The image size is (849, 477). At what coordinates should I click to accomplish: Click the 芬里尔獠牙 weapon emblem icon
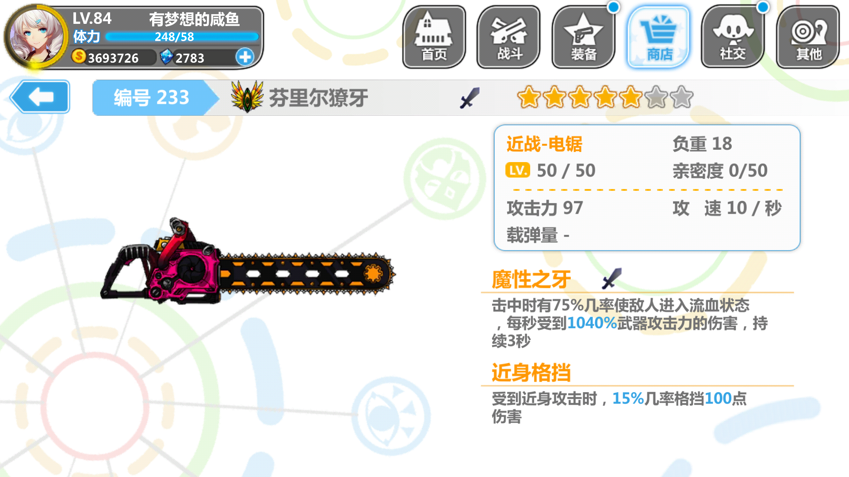tap(247, 97)
